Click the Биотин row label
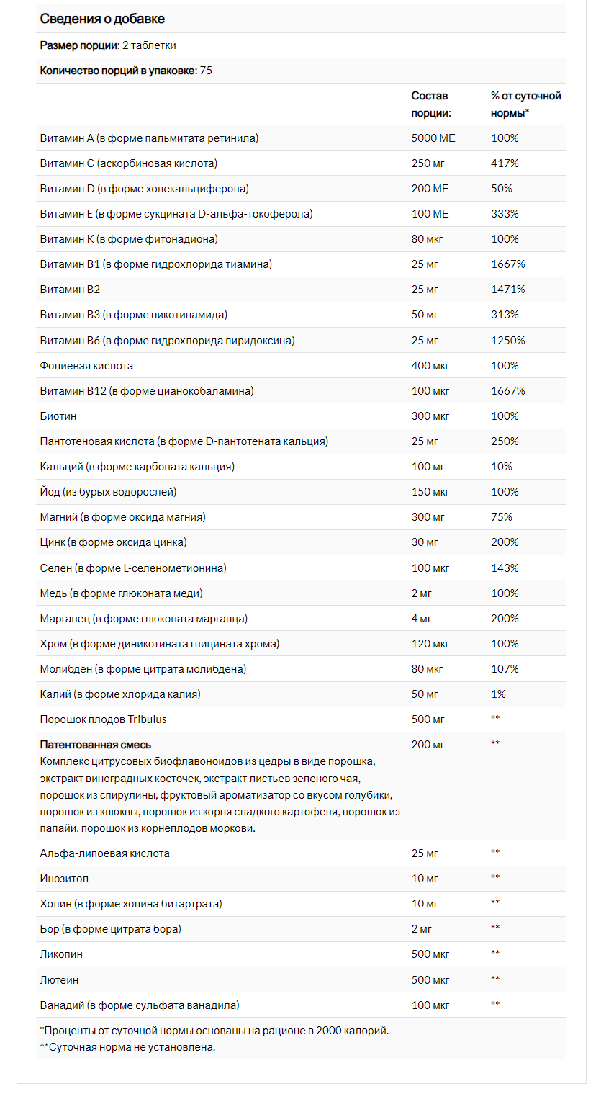Screen dimensions: 601x1094 [58, 416]
